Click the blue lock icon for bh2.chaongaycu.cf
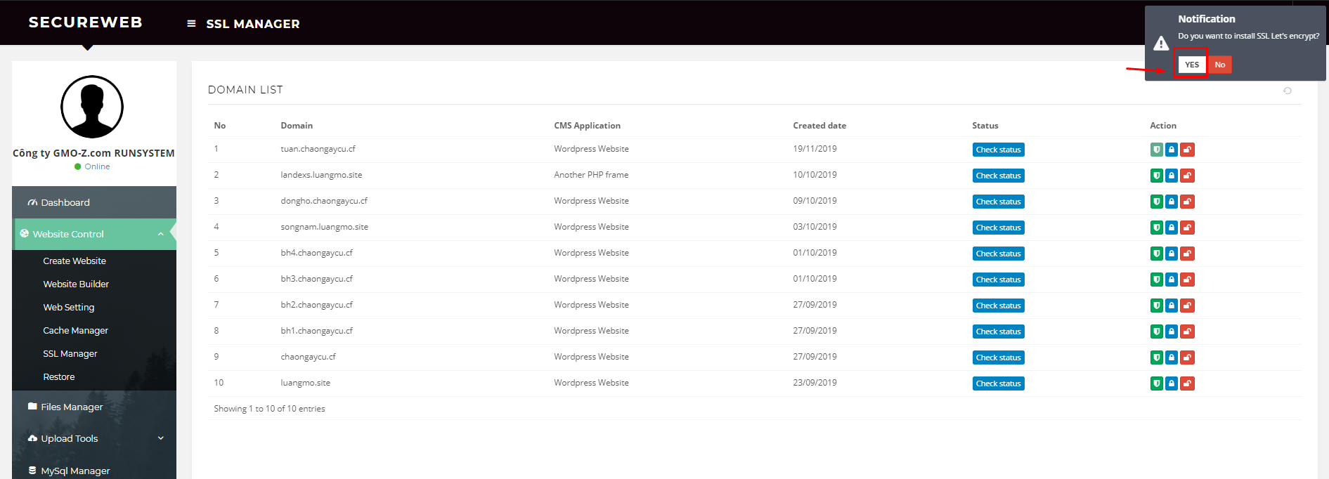The width and height of the screenshot is (1329, 479). [x=1172, y=306]
